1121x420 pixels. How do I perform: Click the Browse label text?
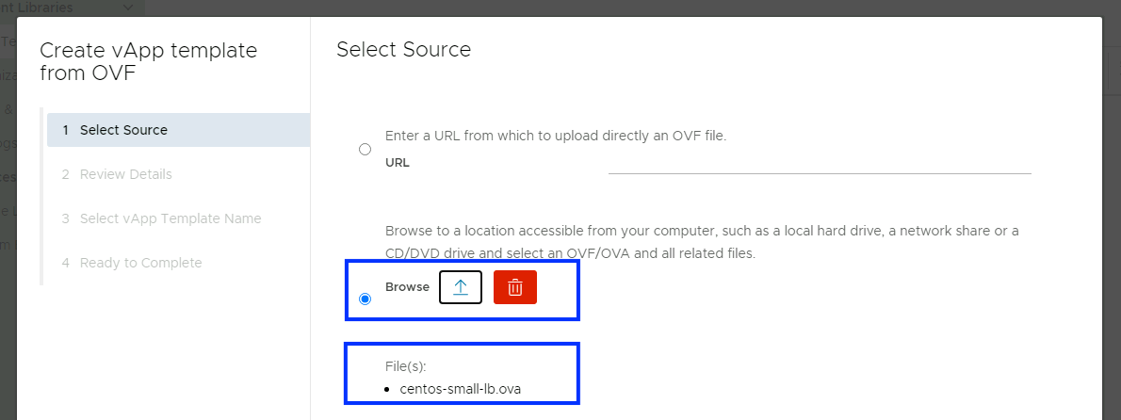[407, 287]
